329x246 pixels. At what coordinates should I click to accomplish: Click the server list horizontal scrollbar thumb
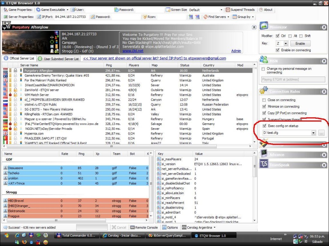(x=111, y=146)
